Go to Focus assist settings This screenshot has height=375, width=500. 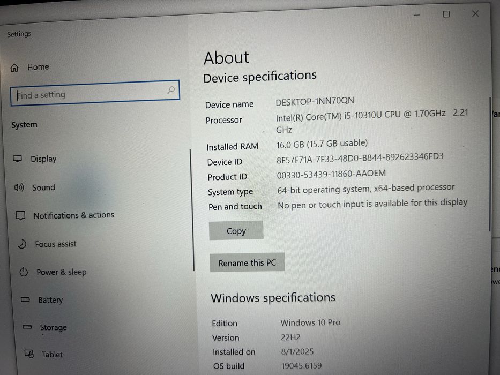click(x=56, y=244)
